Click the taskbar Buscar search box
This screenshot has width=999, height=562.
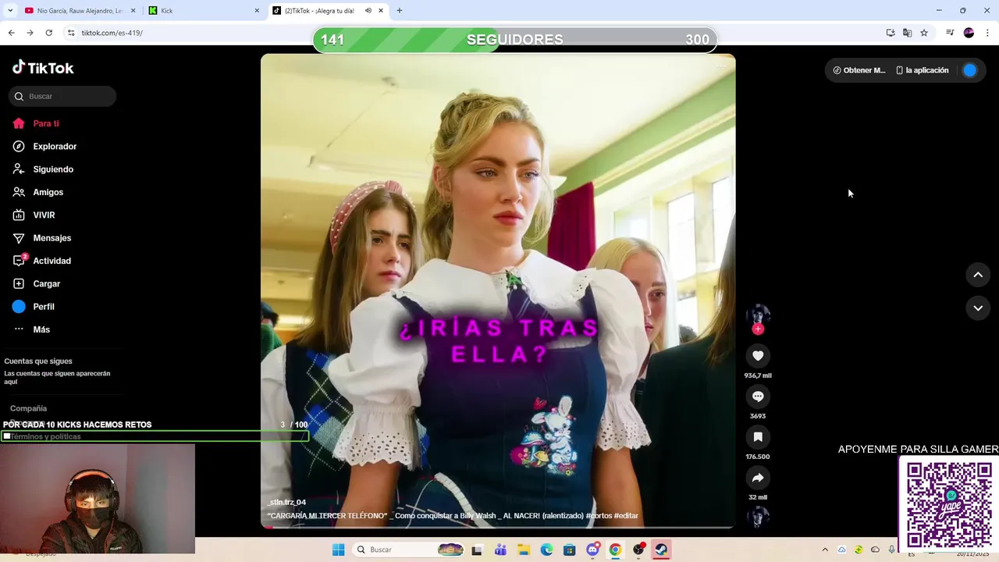(410, 550)
